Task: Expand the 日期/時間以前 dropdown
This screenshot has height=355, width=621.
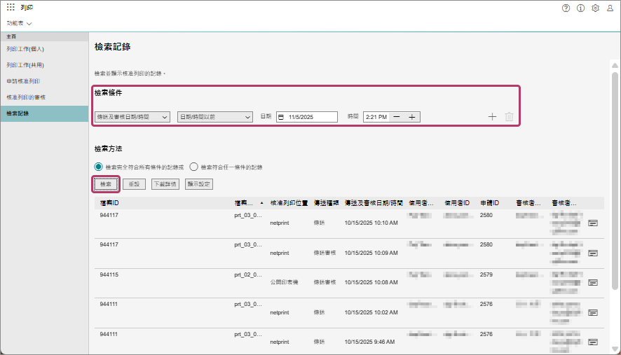Action: tap(214, 117)
